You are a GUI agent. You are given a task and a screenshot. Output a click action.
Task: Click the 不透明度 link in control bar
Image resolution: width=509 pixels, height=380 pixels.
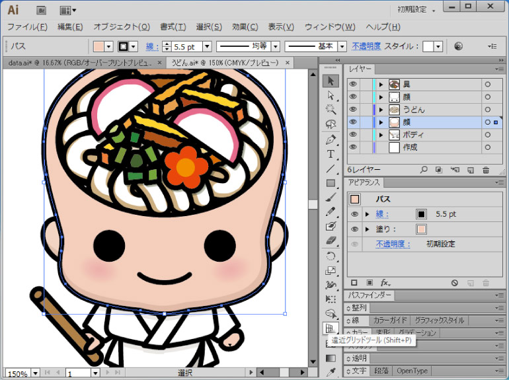tap(366, 46)
